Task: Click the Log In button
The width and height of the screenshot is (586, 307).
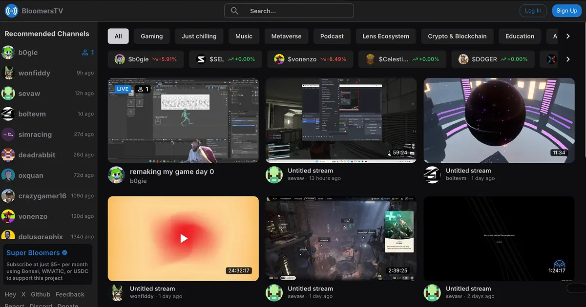Action: [x=533, y=10]
